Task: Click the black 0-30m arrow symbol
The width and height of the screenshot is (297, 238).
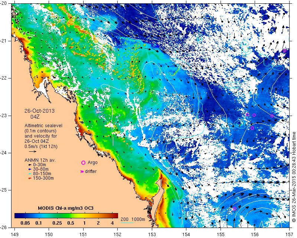Action: click(30, 165)
